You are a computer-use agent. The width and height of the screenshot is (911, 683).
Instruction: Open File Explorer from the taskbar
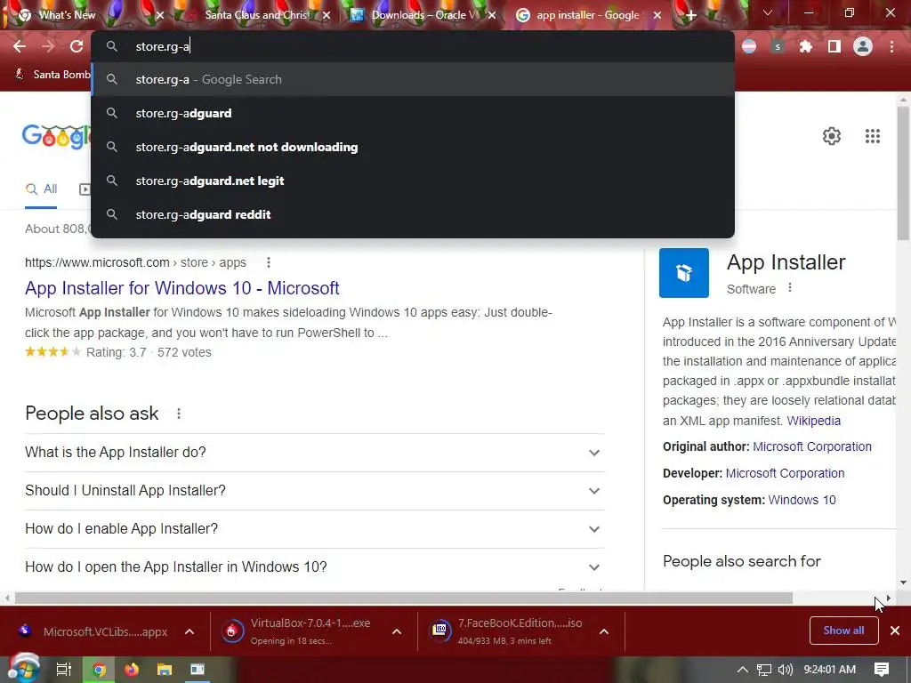(x=165, y=670)
